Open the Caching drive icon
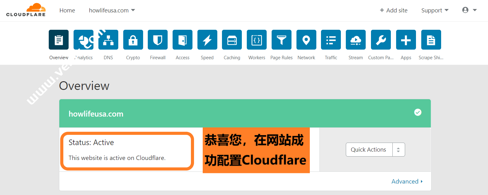This screenshot has height=195, width=488. tap(232, 40)
